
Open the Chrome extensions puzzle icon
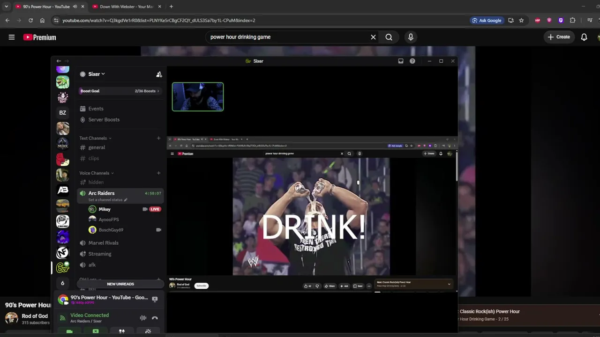coord(572,21)
